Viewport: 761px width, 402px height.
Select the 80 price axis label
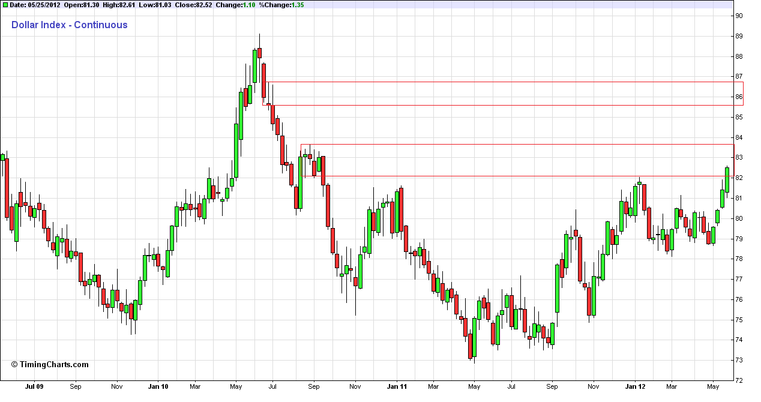click(x=739, y=218)
